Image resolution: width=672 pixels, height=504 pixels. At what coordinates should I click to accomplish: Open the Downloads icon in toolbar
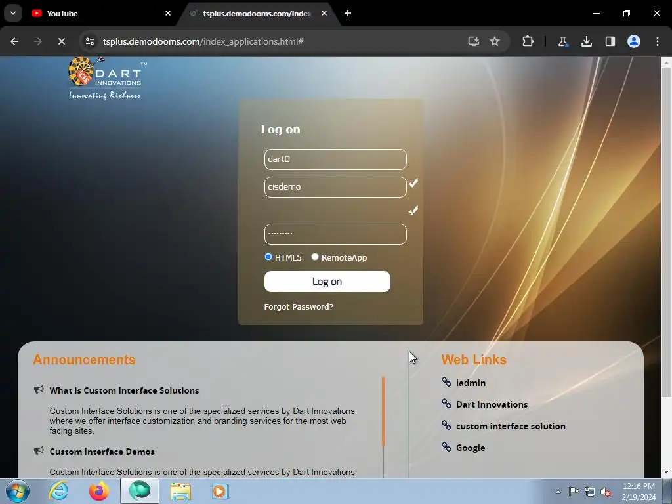pos(587,41)
